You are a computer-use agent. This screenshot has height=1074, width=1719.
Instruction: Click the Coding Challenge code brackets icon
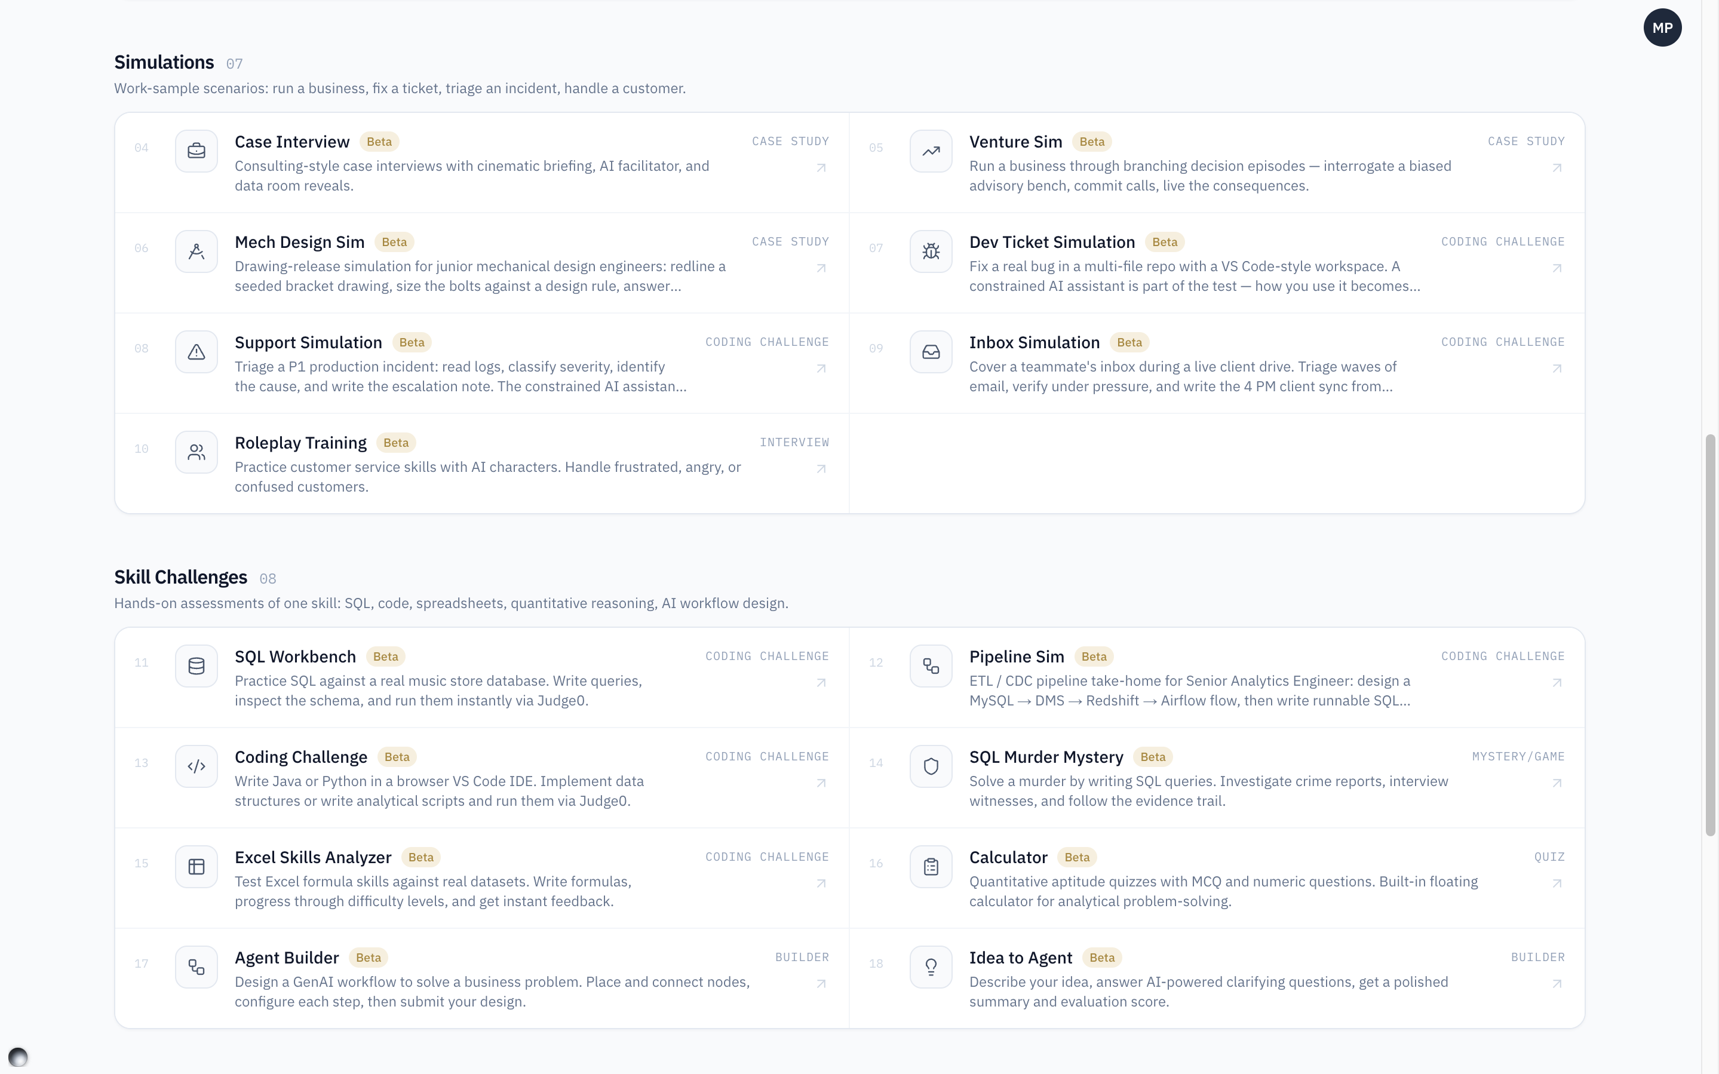pyautogui.click(x=197, y=766)
